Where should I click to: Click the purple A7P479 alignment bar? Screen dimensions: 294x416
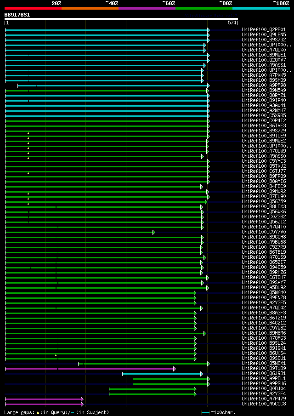click(x=44, y=399)
